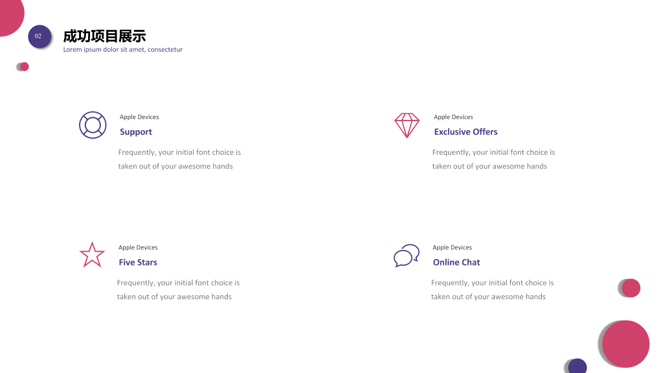The image size is (663, 373).
Task: Click the purple 02 circle badge
Action: point(39,36)
